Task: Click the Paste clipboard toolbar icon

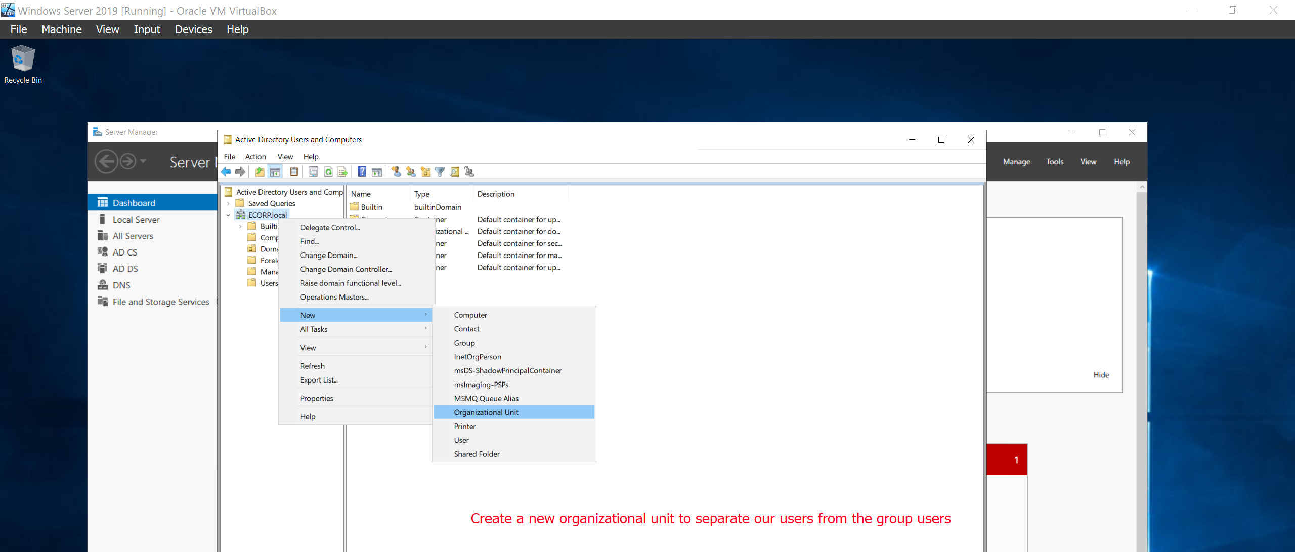Action: (x=294, y=172)
